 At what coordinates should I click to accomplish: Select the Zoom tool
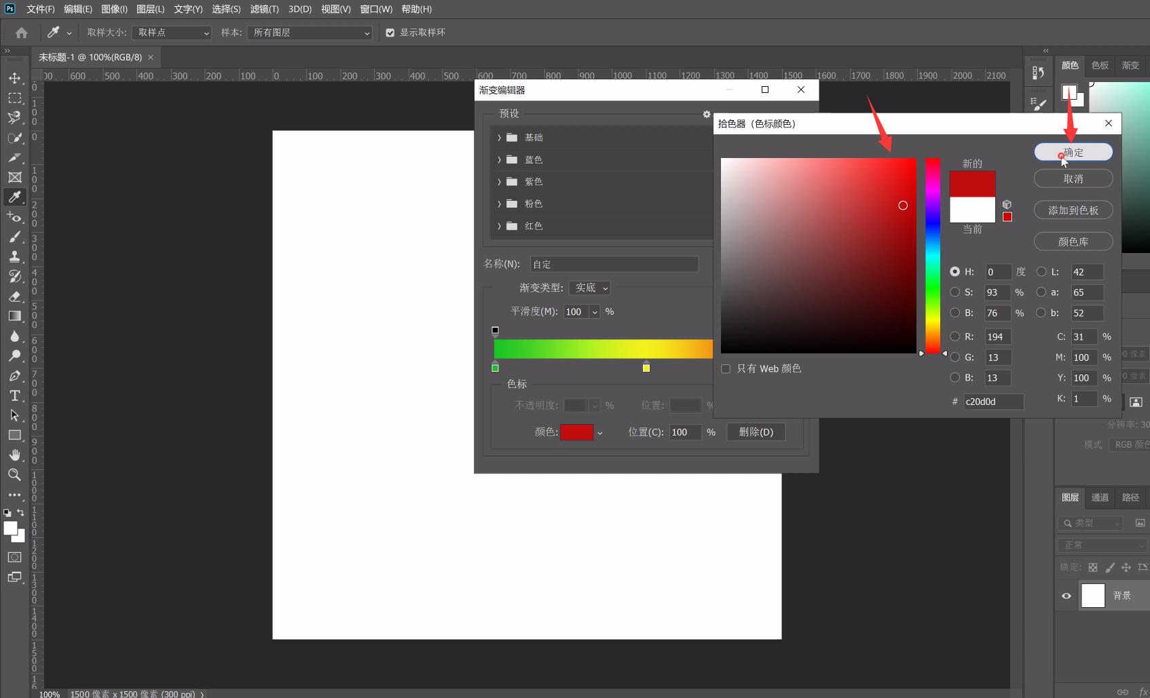click(x=14, y=475)
